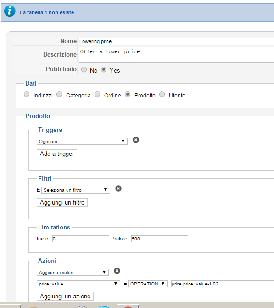Select the Utente data type
Viewport: 274px width, 308px height.
click(162, 95)
